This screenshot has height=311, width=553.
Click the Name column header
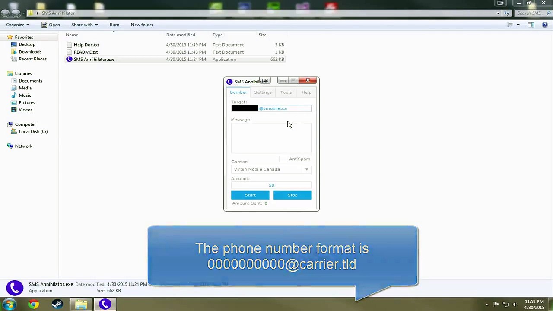(x=72, y=35)
